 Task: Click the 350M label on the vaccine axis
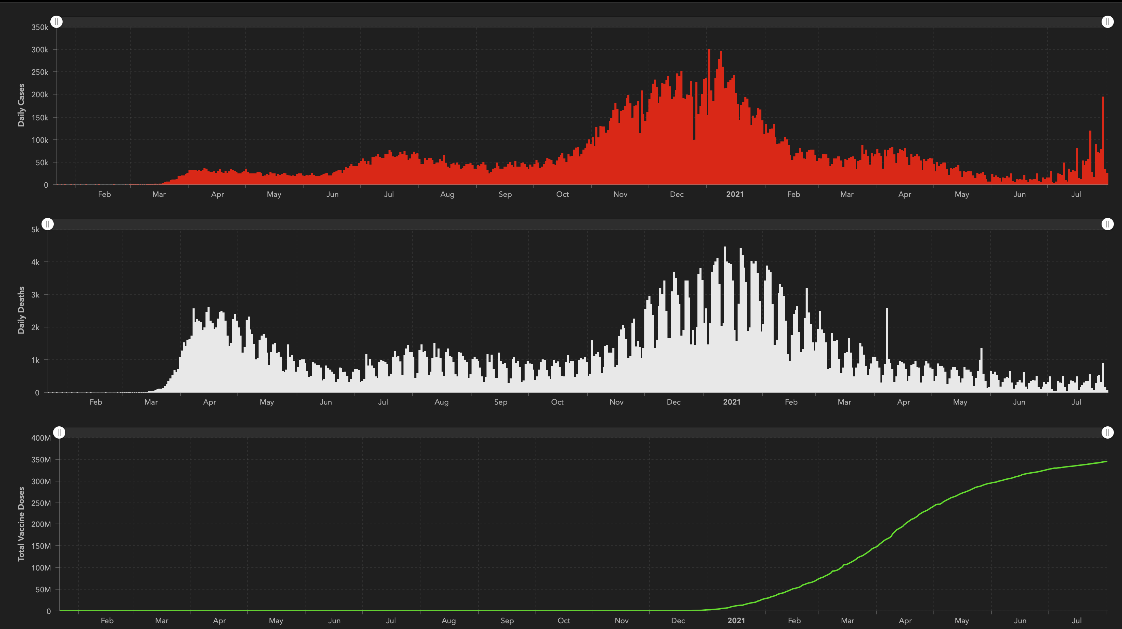(x=41, y=460)
